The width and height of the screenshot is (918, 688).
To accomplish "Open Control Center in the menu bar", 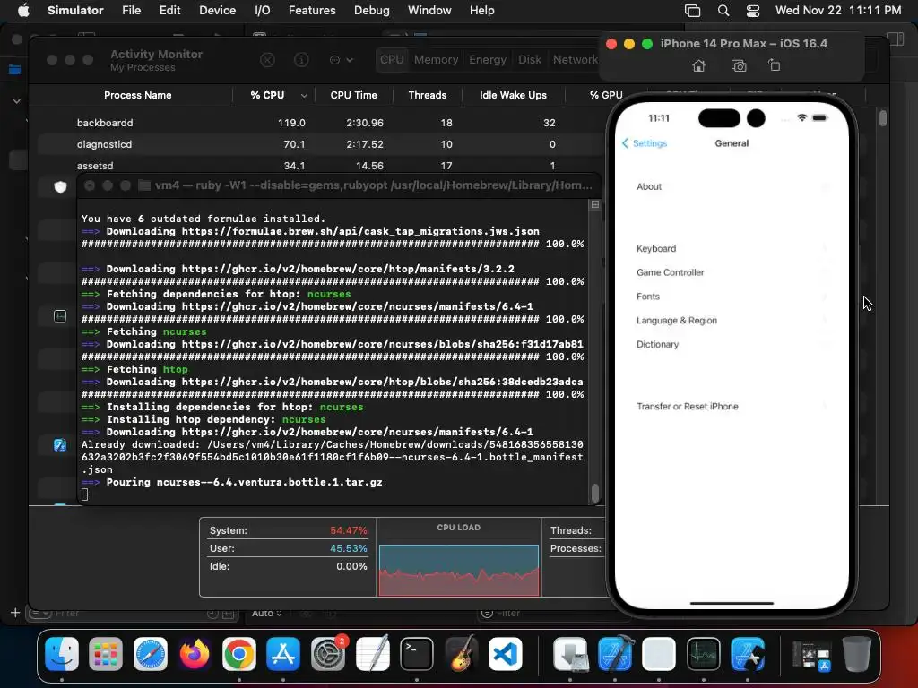I will pyautogui.click(x=753, y=11).
